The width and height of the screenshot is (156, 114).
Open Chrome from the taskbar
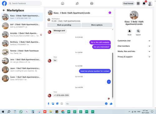click(63, 112)
